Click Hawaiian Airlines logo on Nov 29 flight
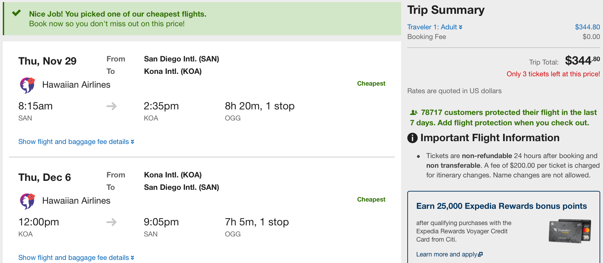 click(x=27, y=85)
